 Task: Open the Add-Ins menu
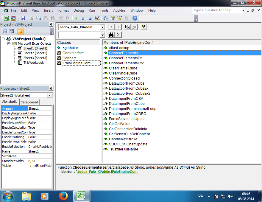[x=119, y=10]
